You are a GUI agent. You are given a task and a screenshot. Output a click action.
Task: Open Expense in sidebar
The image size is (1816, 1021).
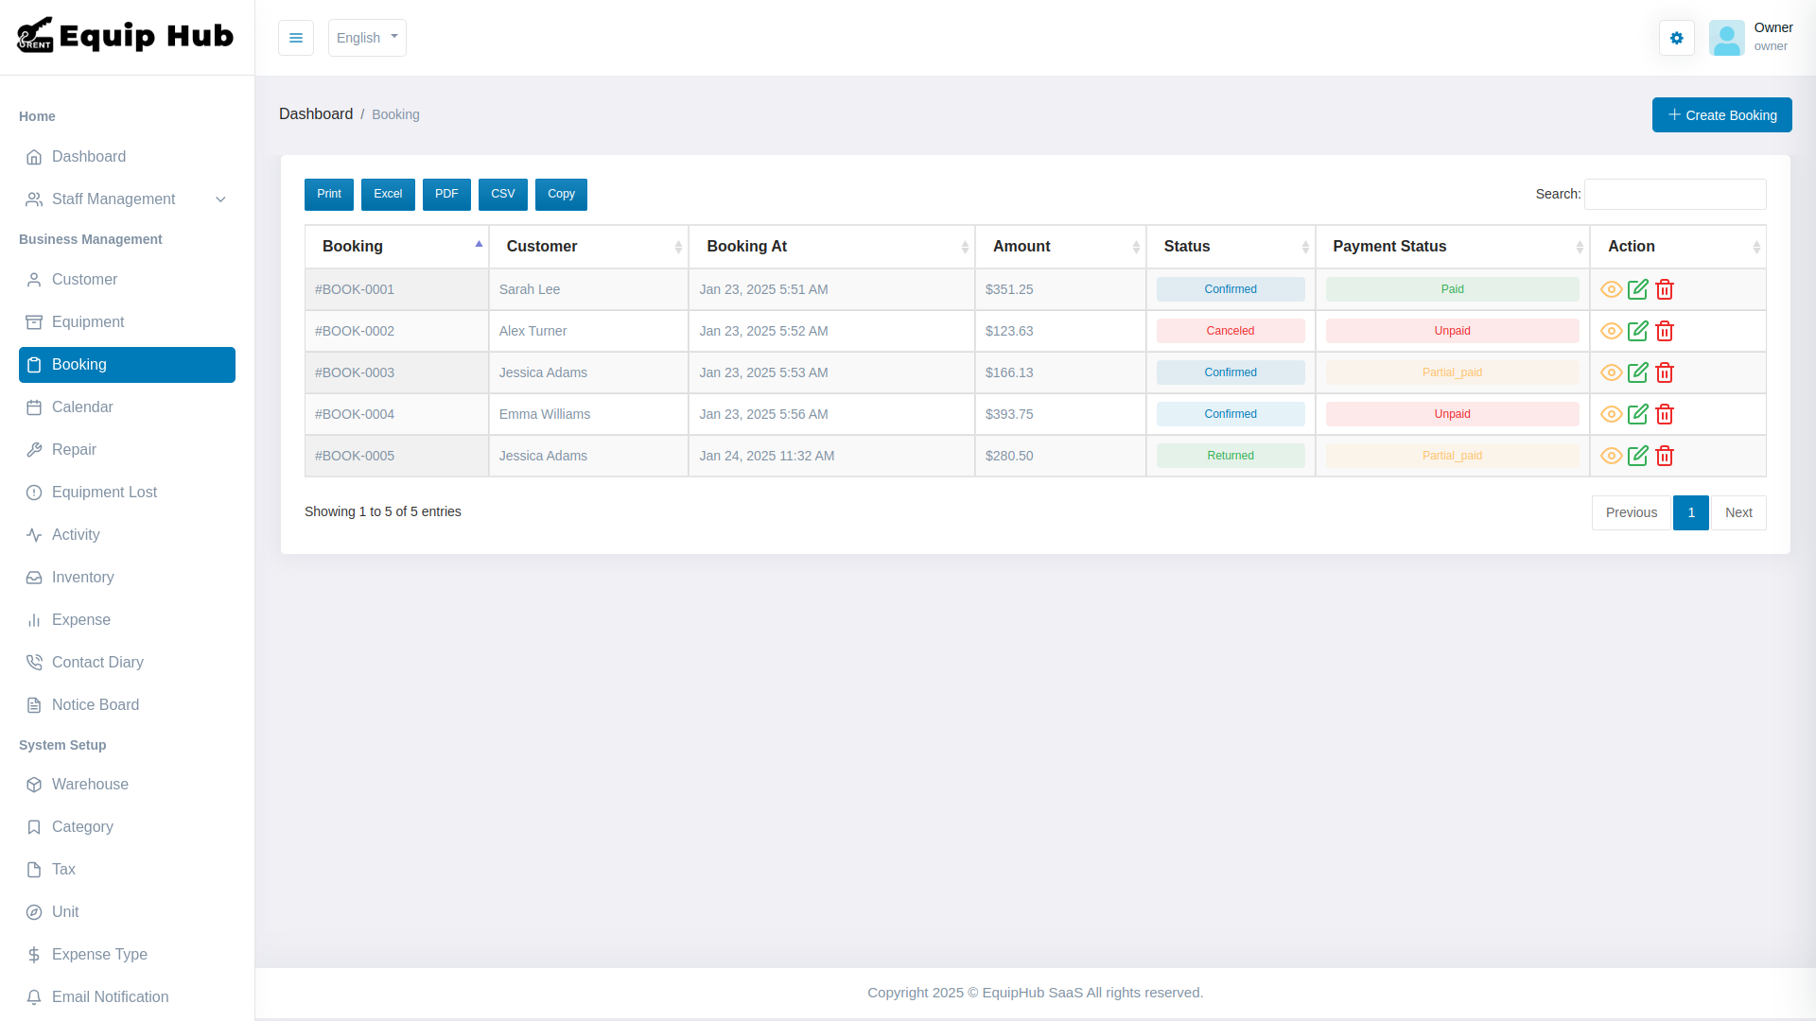(127, 620)
